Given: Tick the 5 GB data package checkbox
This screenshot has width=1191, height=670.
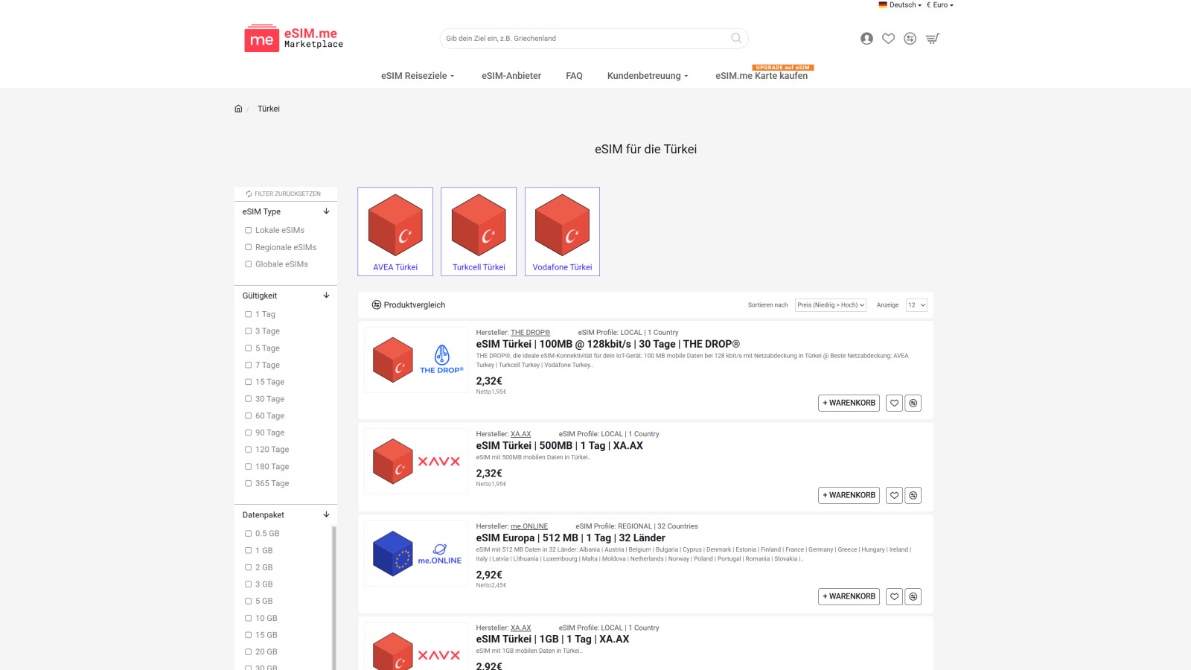Looking at the screenshot, I should (249, 602).
